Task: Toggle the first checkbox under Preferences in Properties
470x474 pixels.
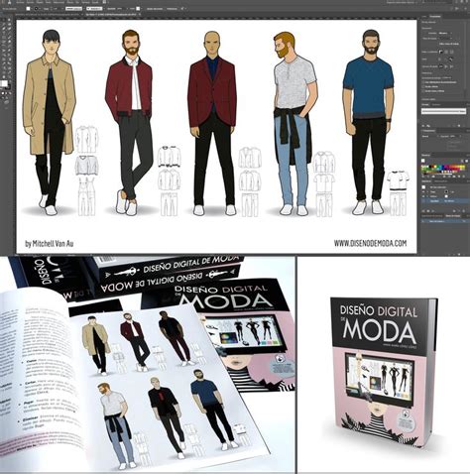Action: pyautogui.click(x=422, y=82)
